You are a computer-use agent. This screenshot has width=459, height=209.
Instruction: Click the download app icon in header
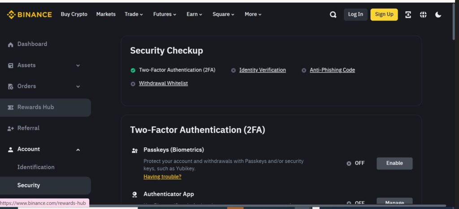408,15
